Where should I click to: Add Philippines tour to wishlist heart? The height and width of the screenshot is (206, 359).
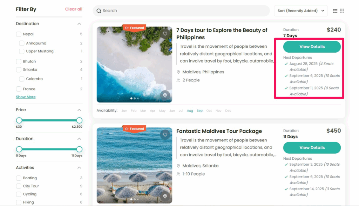pyautogui.click(x=165, y=34)
